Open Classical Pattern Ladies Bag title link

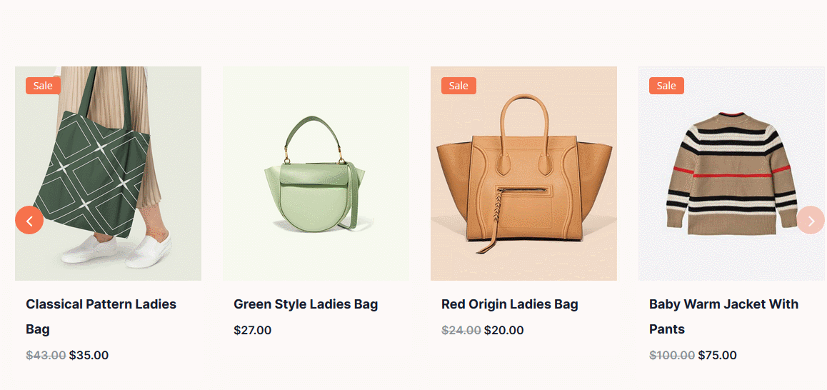pyautogui.click(x=101, y=316)
